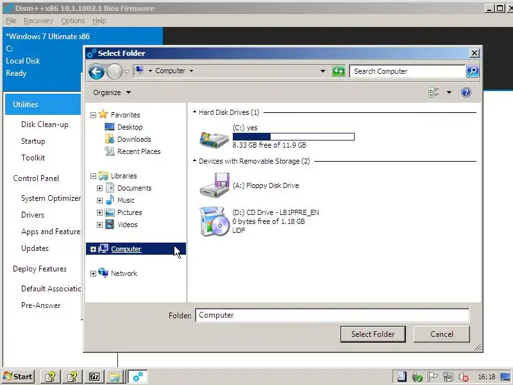Select Network in navigation pane

pos(124,273)
